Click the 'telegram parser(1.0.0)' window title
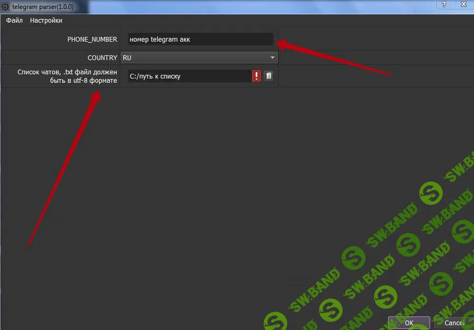 pyautogui.click(x=43, y=7)
